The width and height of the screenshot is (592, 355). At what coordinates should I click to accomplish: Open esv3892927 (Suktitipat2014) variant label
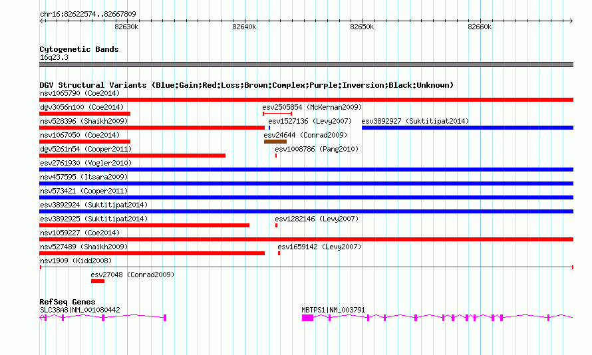[x=415, y=121]
